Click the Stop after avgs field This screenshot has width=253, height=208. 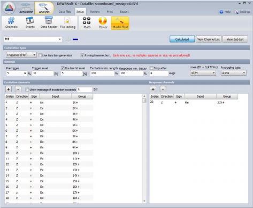tap(159, 73)
